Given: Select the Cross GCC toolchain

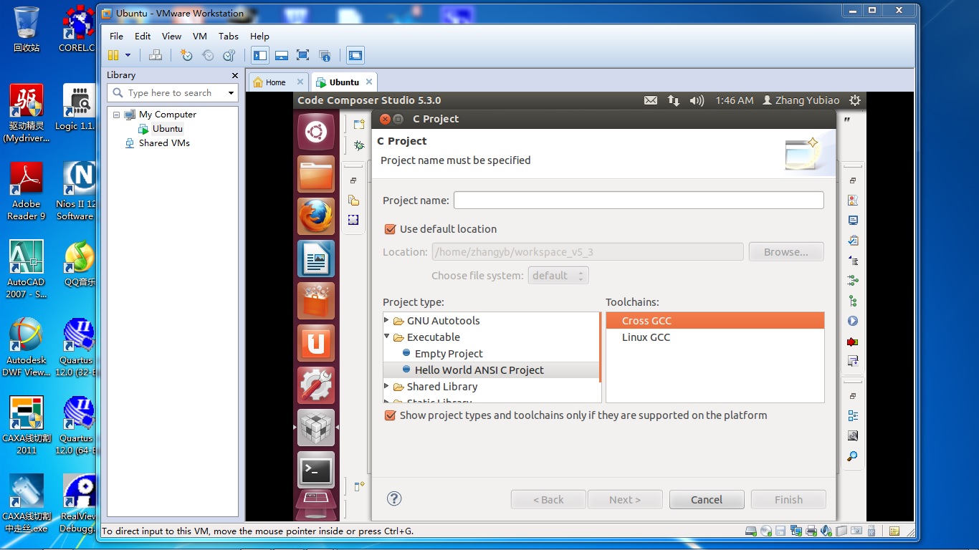Looking at the screenshot, I should pyautogui.click(x=715, y=321).
